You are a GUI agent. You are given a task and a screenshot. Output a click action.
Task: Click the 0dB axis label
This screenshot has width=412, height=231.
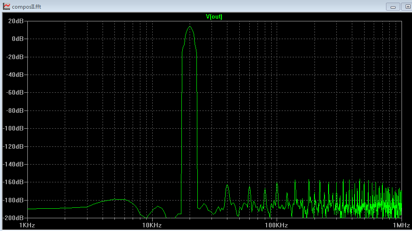[18, 39]
